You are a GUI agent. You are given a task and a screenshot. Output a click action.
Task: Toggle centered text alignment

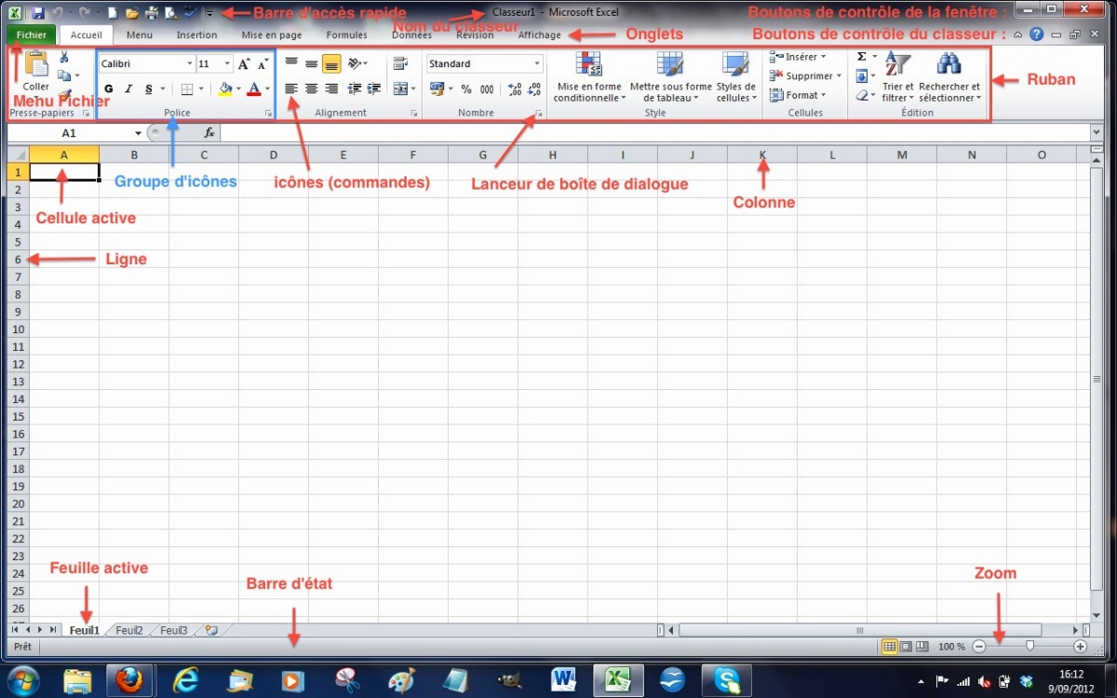click(x=311, y=88)
